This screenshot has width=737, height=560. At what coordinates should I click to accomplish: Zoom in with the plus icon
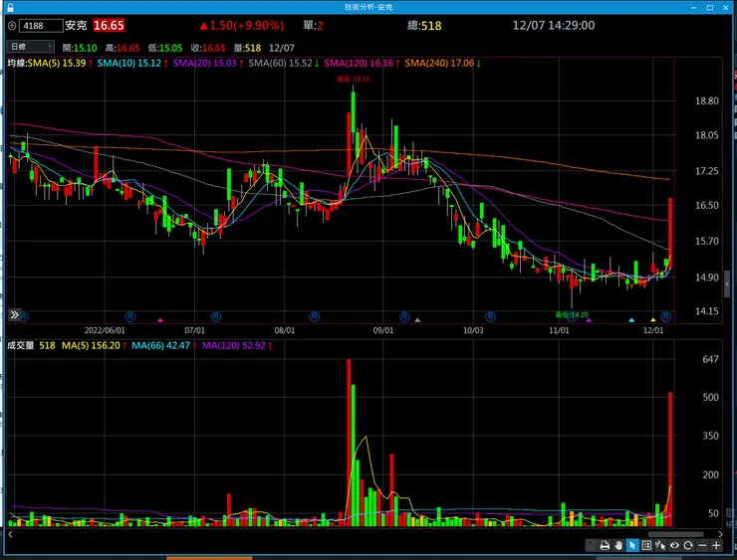716,545
